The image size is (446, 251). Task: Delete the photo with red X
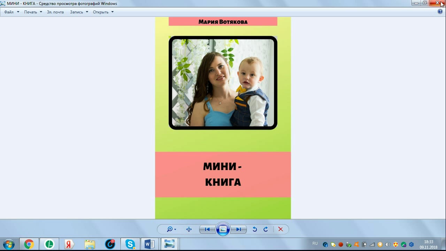tap(280, 229)
